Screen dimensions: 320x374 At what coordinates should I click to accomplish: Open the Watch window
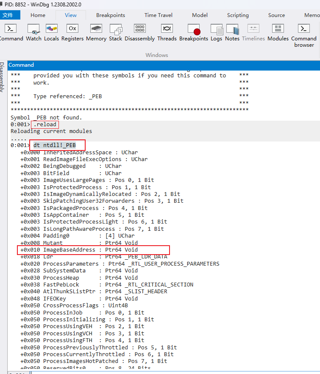coord(33,32)
